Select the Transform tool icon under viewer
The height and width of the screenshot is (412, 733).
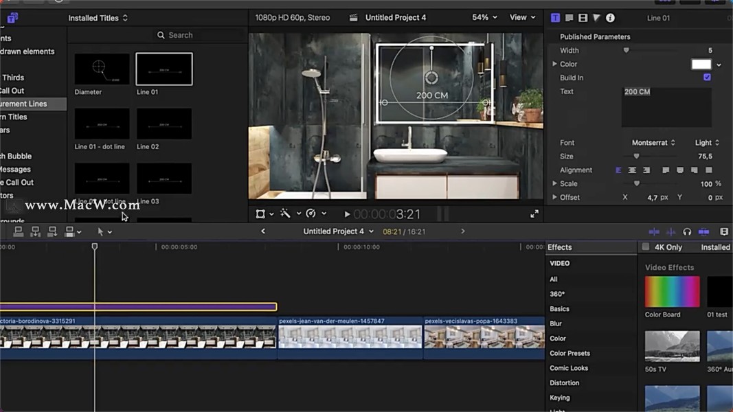pyautogui.click(x=260, y=214)
